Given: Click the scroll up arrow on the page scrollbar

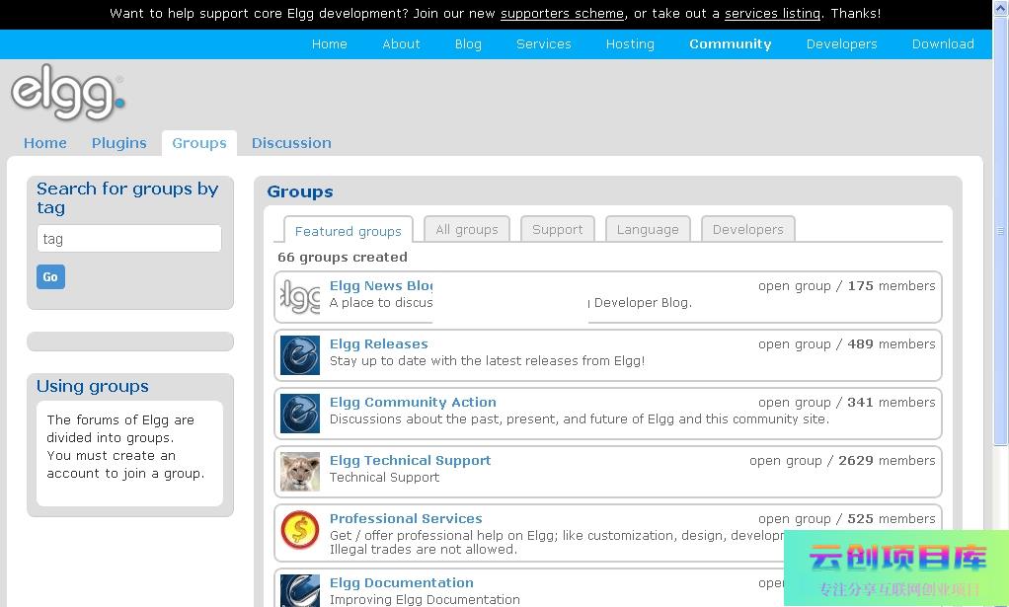Looking at the screenshot, I should coord(1000,9).
